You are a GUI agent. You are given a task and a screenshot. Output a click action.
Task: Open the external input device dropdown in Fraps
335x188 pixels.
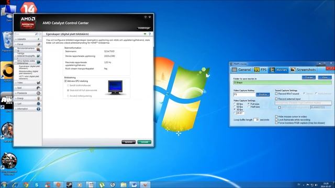point(303,103)
